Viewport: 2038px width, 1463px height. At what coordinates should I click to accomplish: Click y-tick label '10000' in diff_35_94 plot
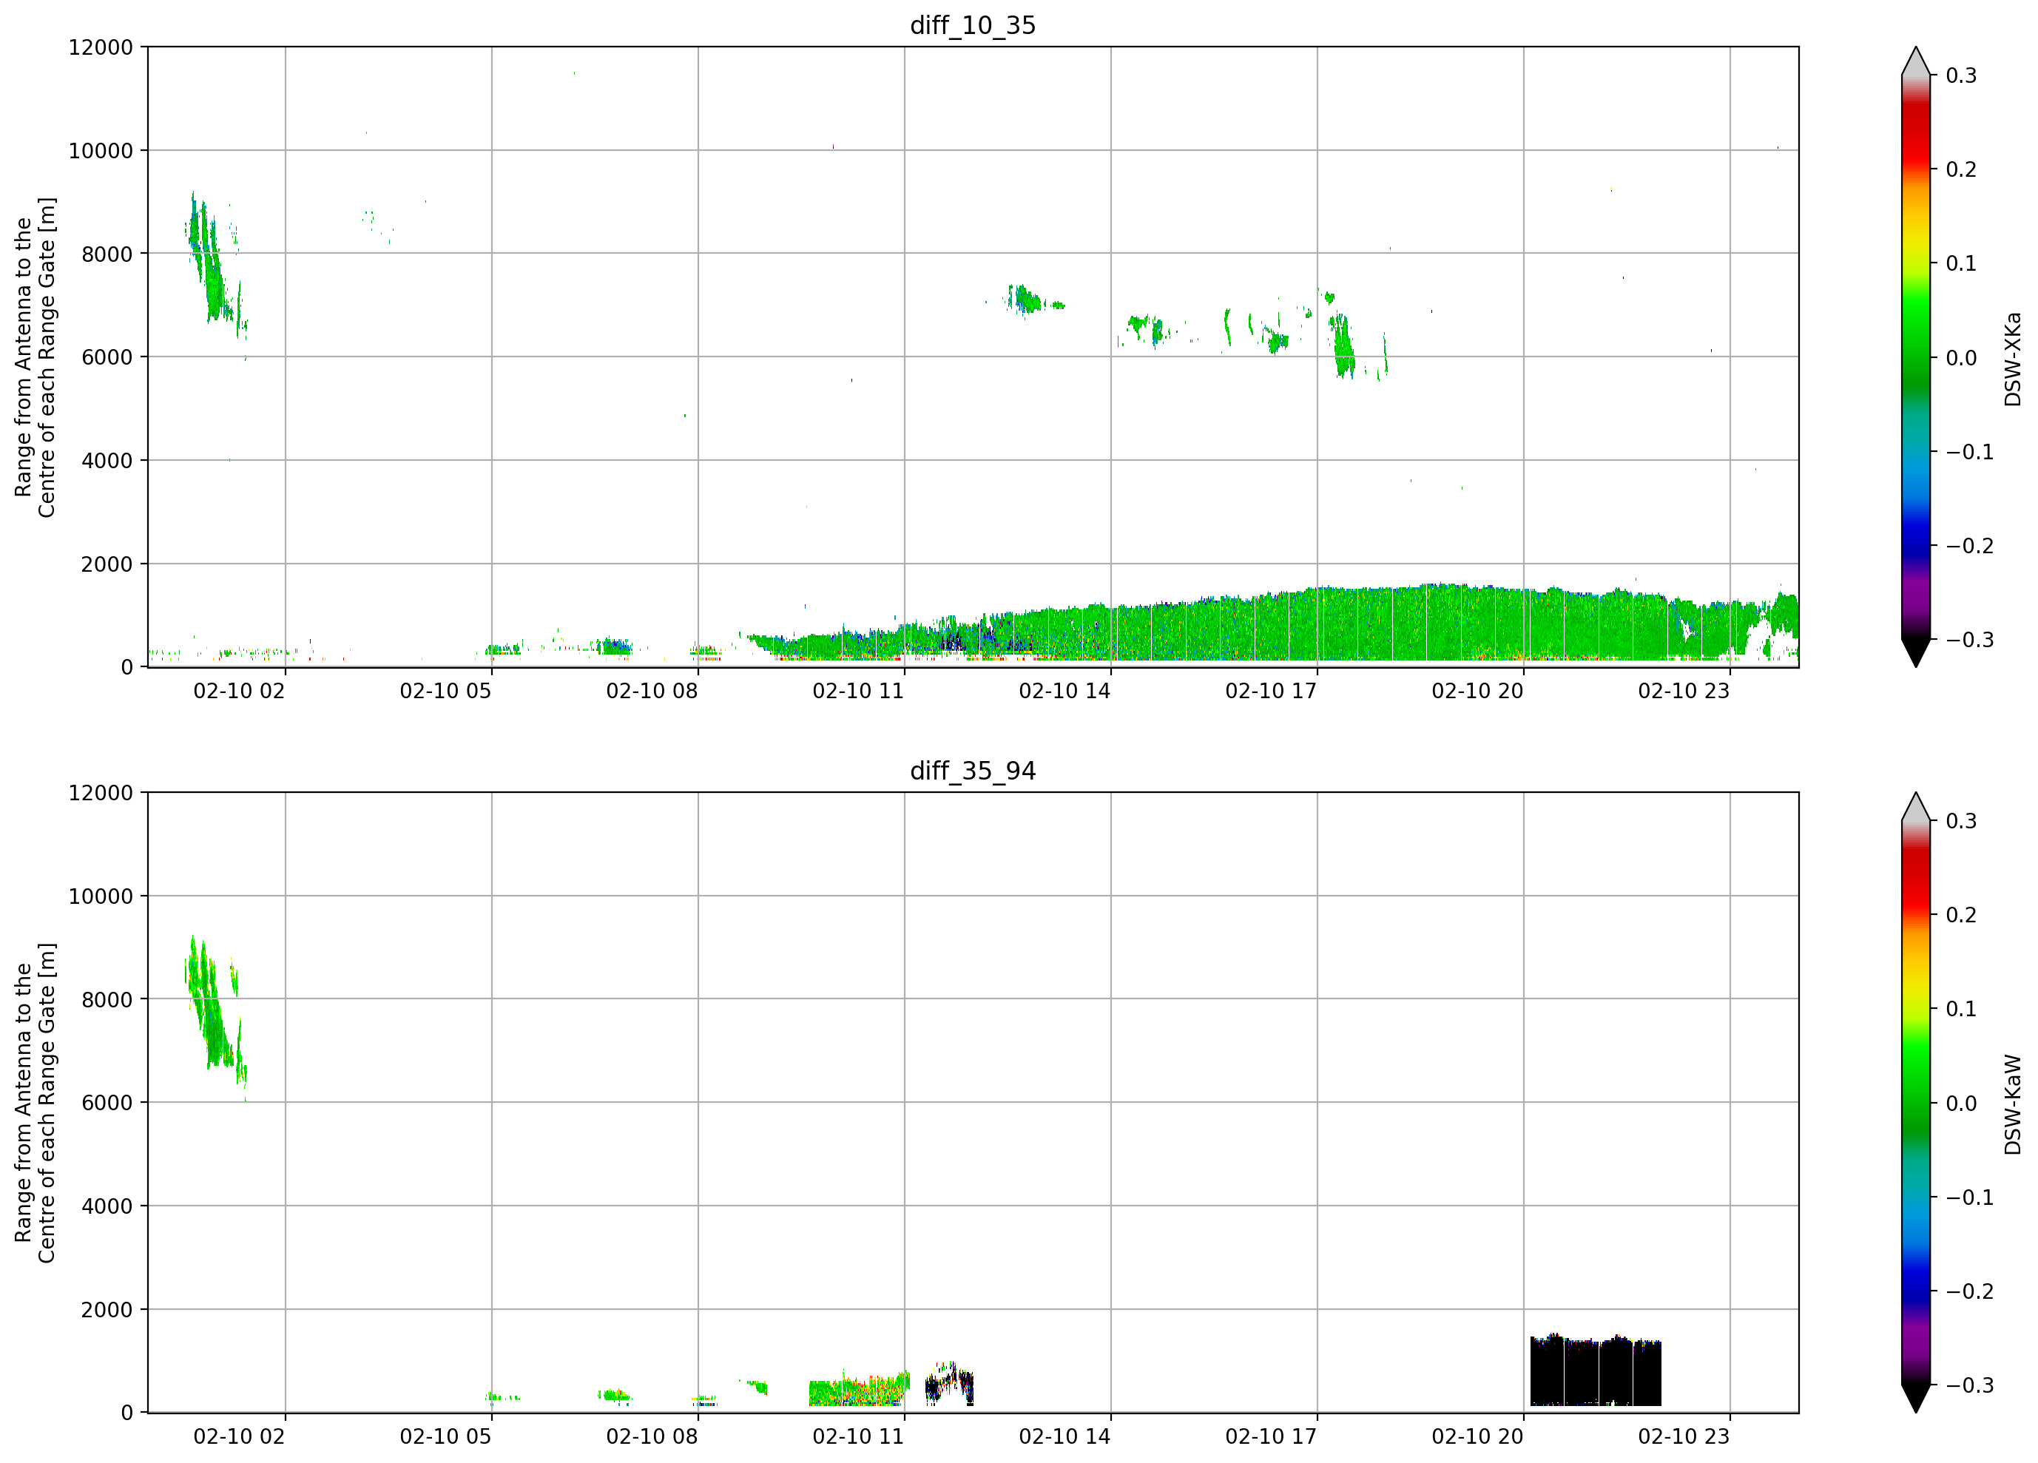tap(101, 897)
